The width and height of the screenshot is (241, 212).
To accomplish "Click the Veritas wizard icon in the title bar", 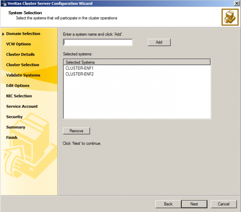I will [4, 3].
